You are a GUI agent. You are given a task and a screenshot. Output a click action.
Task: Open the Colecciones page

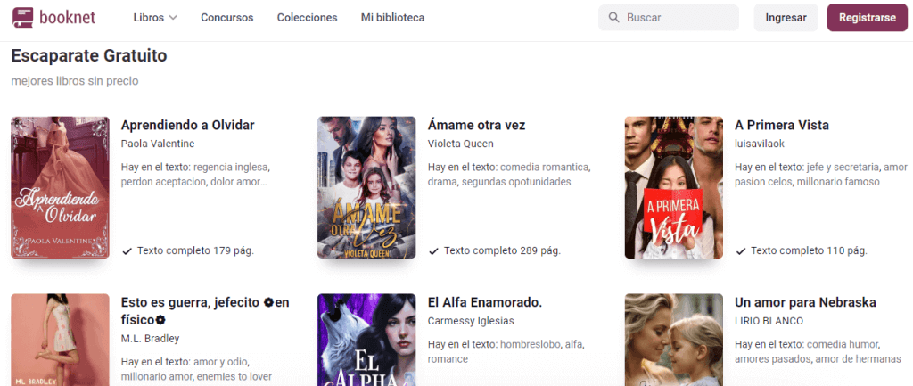[307, 18]
